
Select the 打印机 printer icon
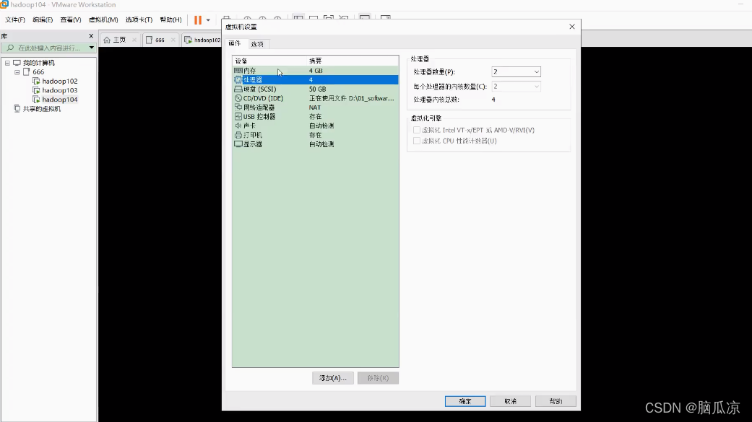tap(238, 135)
